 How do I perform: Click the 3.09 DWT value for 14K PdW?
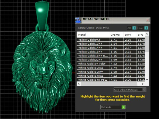click(x=128, y=80)
